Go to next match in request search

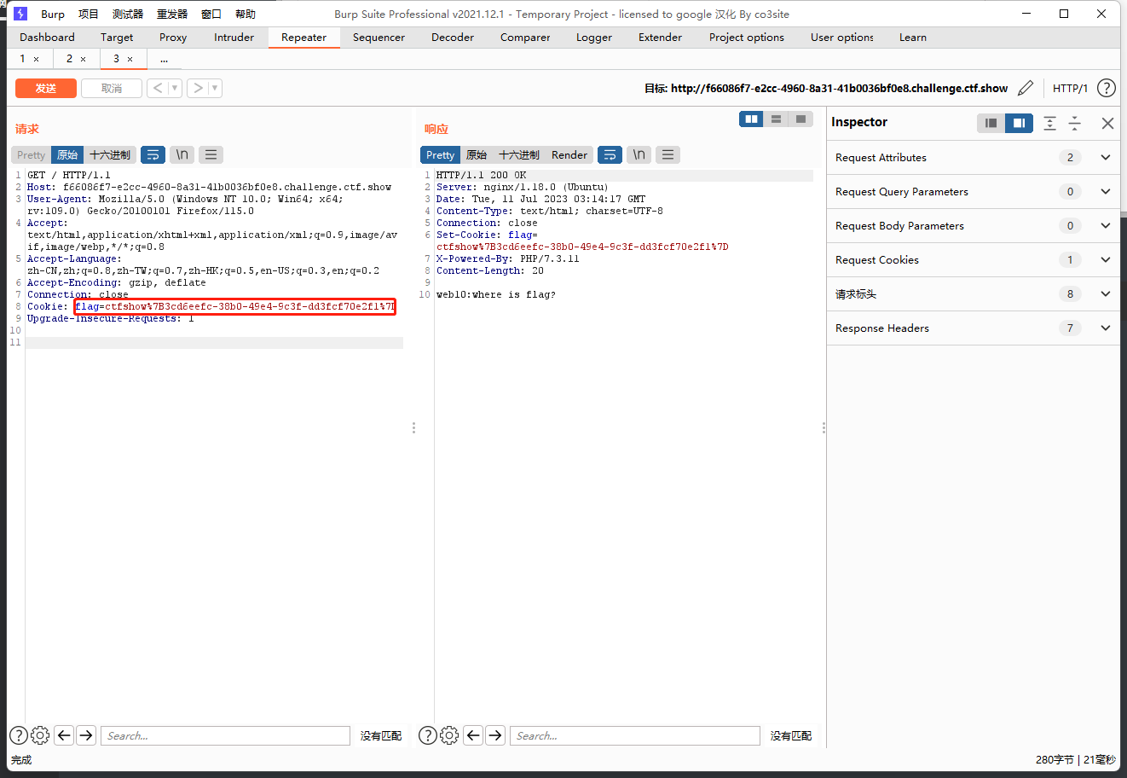[86, 735]
